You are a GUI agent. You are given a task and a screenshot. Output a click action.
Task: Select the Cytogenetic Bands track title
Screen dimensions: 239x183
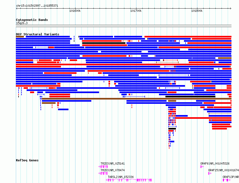pyautogui.click(x=32, y=20)
